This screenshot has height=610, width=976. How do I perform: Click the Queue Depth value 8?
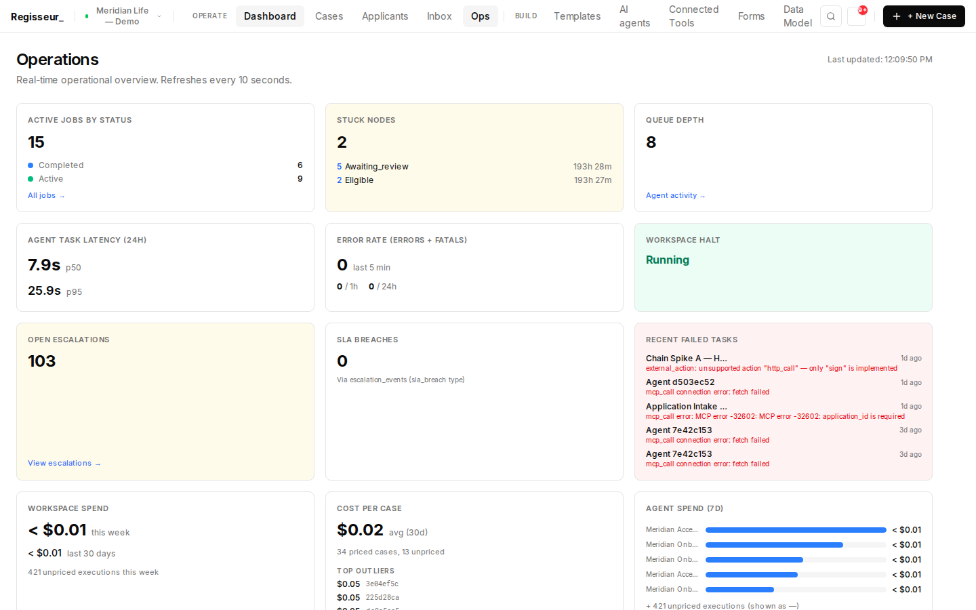[x=651, y=142]
